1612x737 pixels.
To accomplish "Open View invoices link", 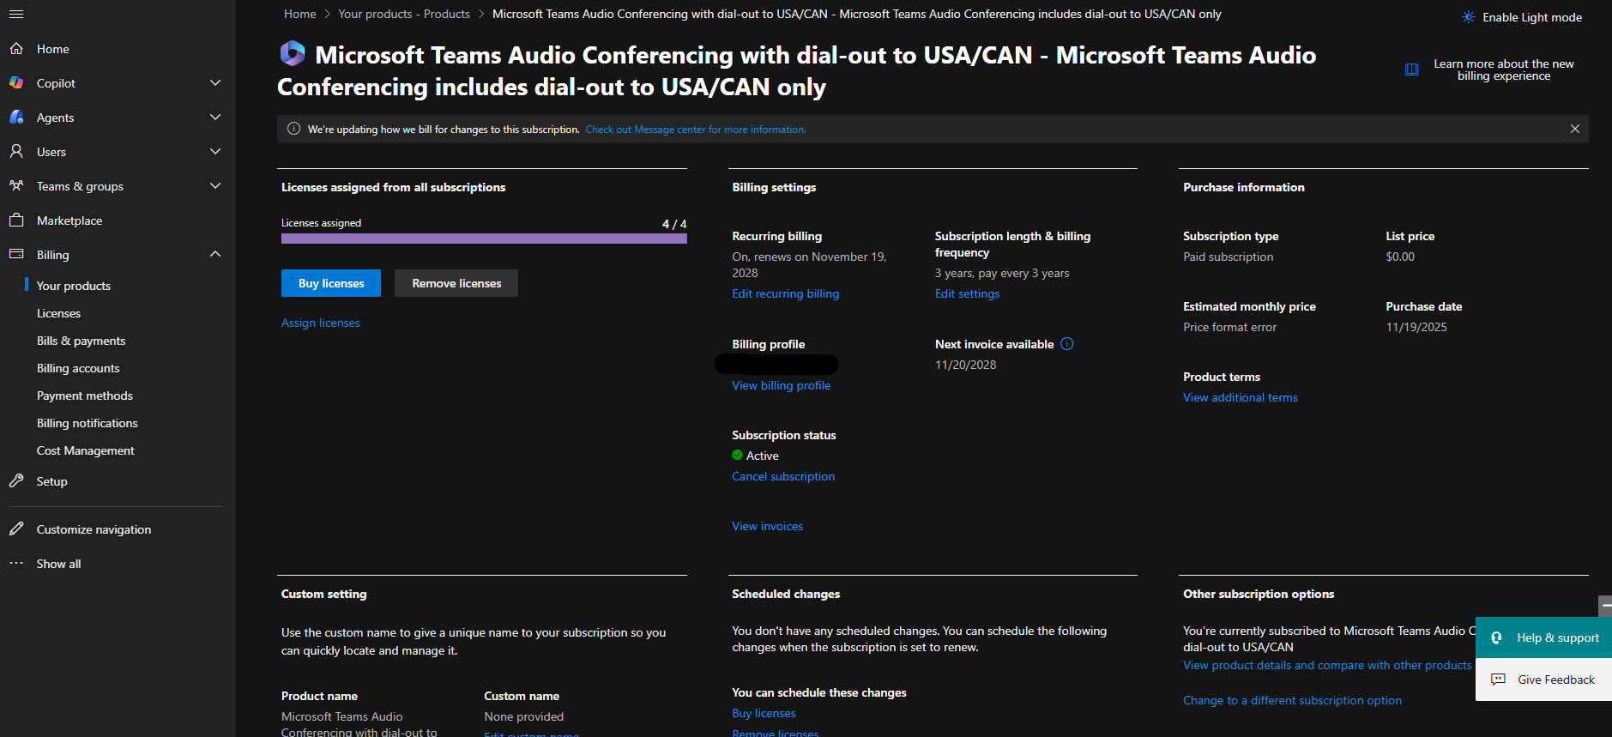I will click(768, 526).
